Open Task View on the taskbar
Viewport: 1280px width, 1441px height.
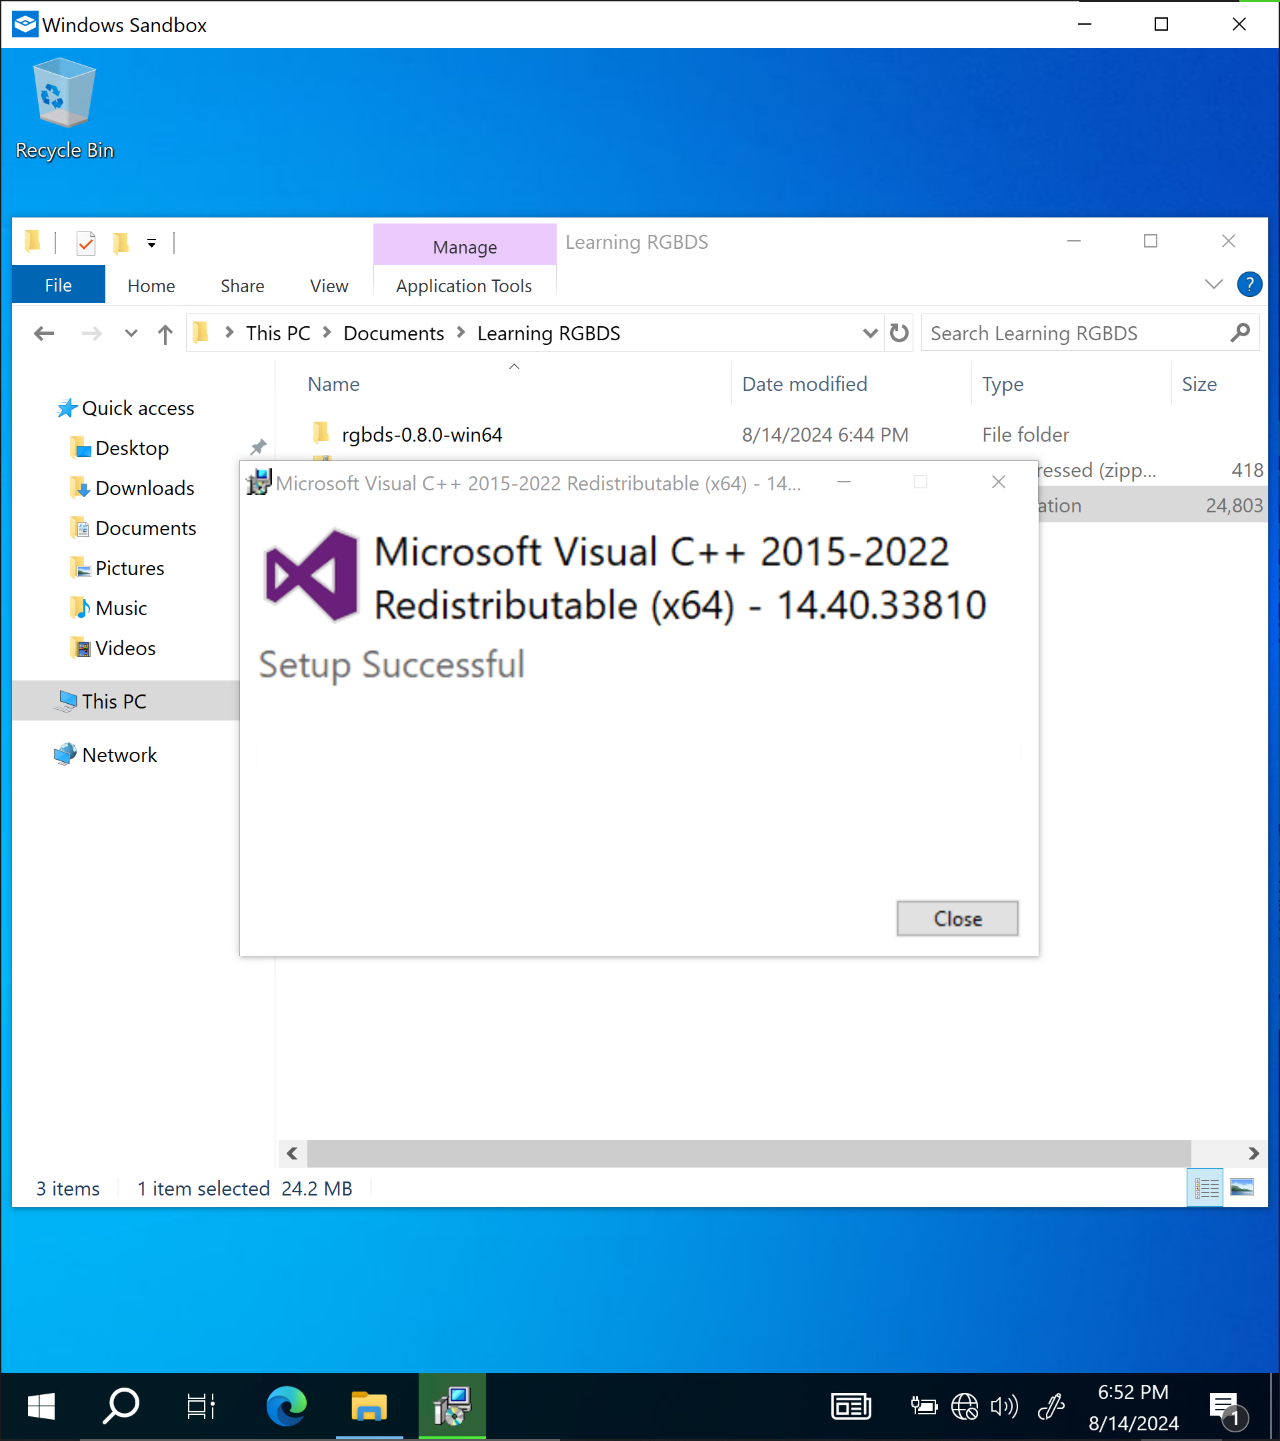(x=201, y=1406)
